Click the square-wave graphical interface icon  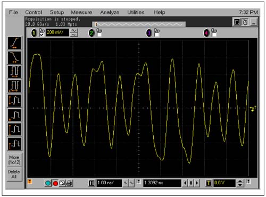coord(237,22)
